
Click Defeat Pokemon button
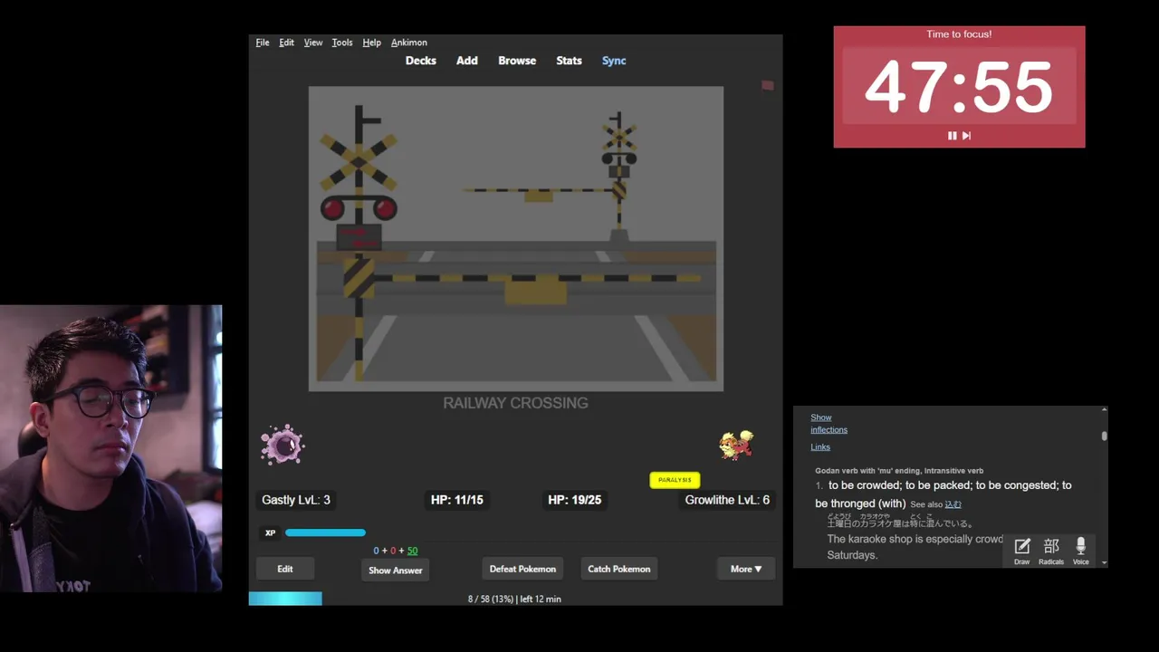522,569
